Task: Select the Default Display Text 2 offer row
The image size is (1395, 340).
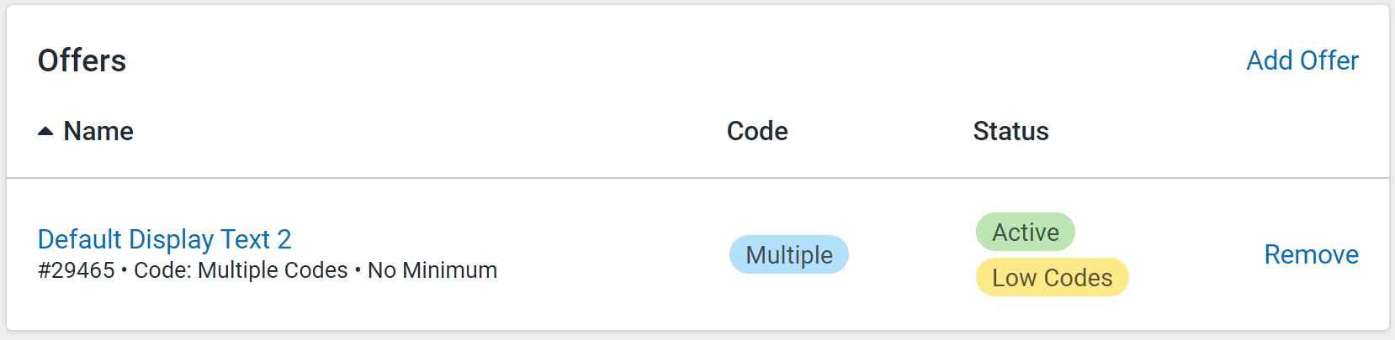Action: [x=697, y=254]
